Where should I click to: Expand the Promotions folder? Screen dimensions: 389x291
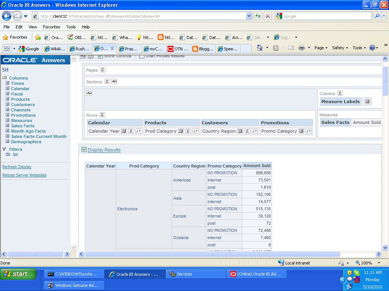(x=8, y=115)
